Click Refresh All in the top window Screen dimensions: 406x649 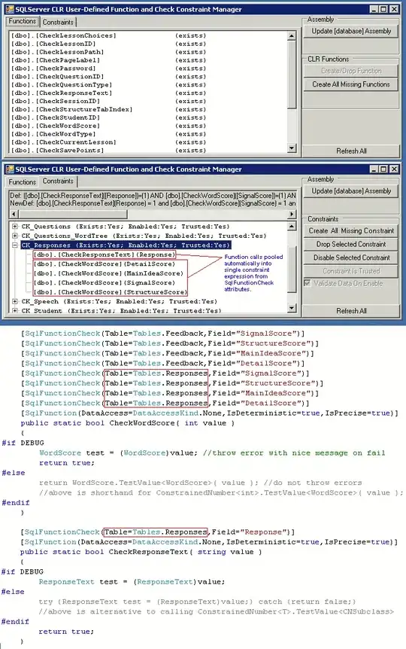pyautogui.click(x=350, y=151)
